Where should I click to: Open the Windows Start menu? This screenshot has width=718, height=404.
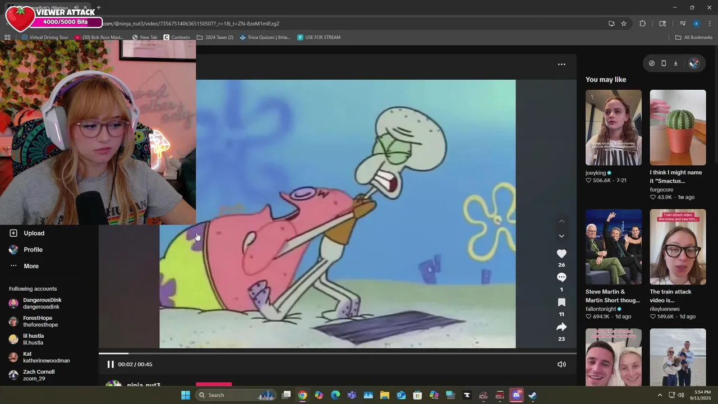coord(186,395)
